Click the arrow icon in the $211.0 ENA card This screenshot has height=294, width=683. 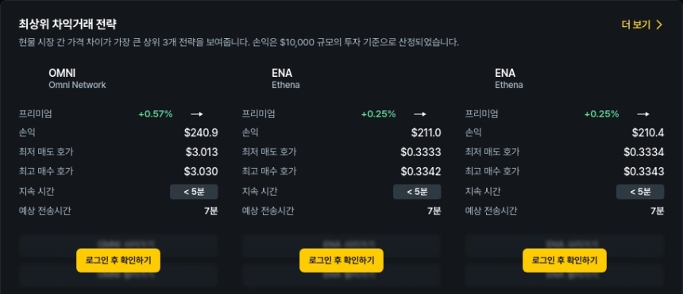click(x=420, y=114)
